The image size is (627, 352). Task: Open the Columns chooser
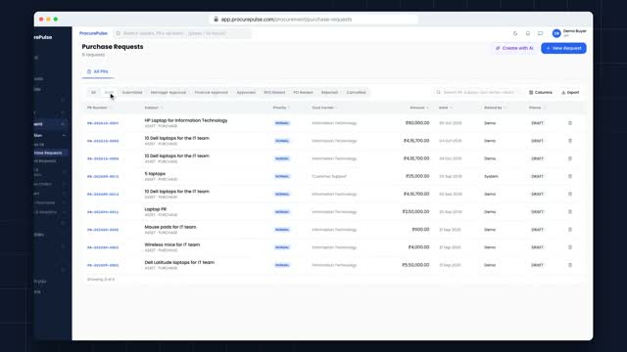pyautogui.click(x=540, y=93)
